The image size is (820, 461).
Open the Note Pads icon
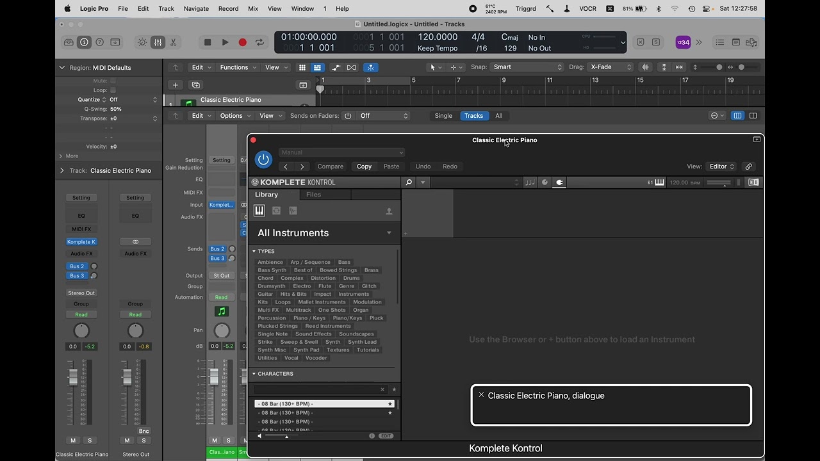click(736, 42)
